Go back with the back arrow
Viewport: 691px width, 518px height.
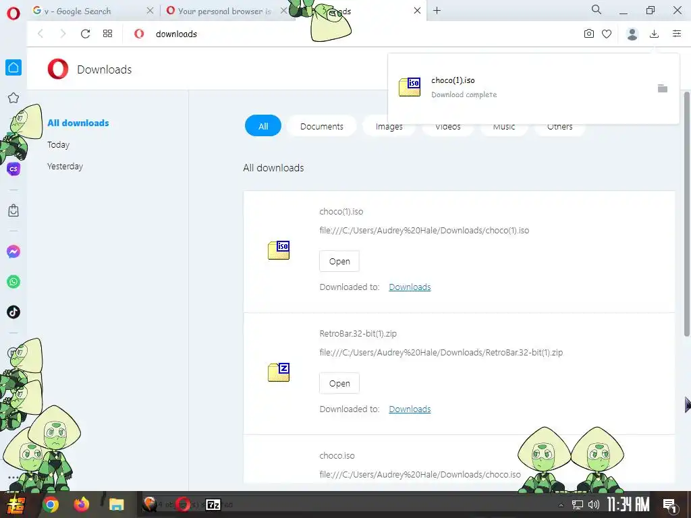40,34
